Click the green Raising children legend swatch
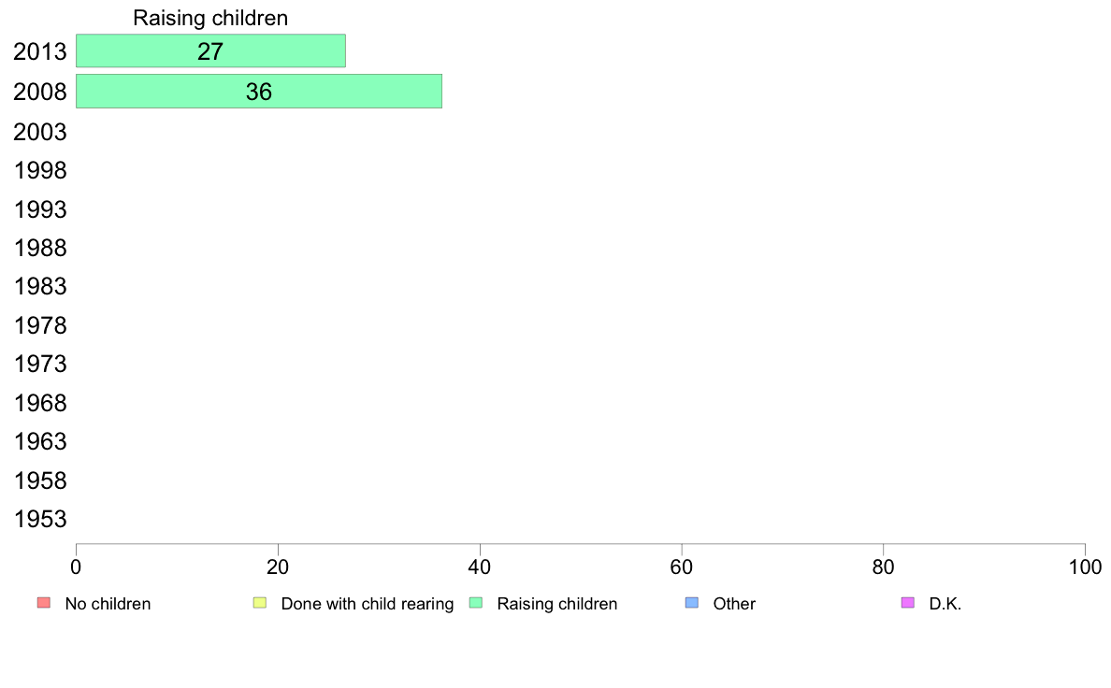1111x688 pixels. (476, 603)
